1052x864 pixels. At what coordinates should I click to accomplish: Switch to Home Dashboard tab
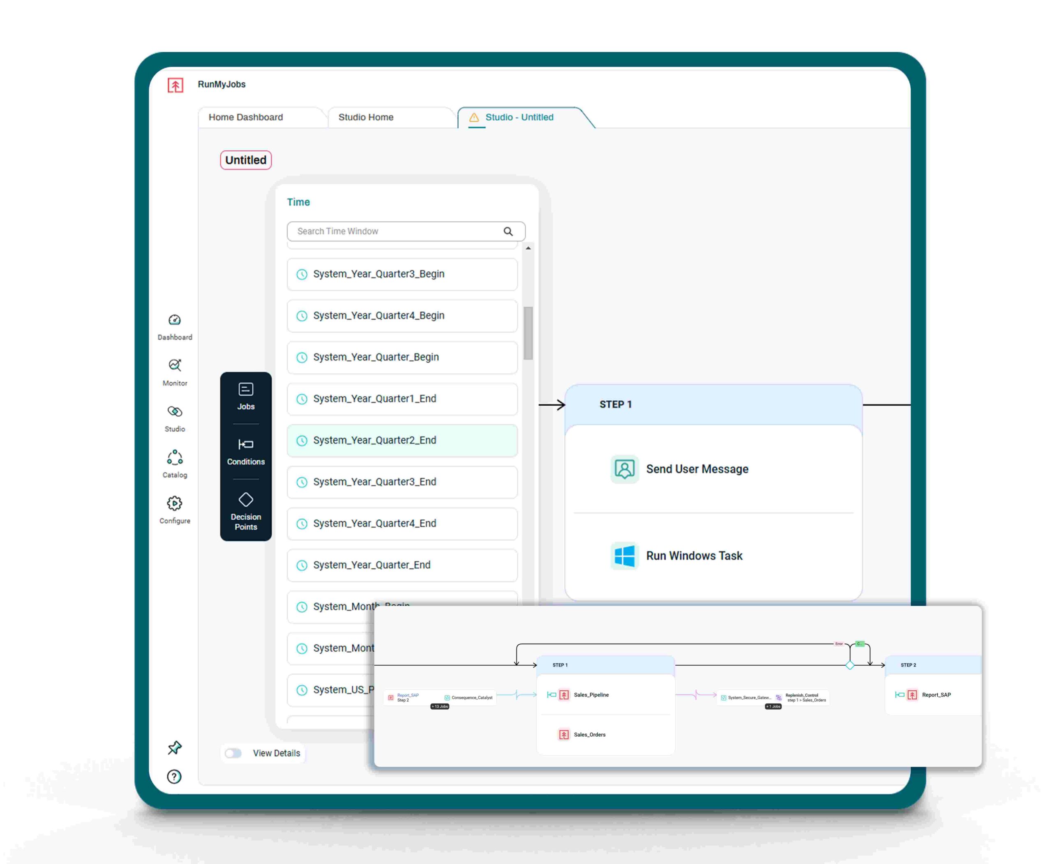(x=246, y=117)
